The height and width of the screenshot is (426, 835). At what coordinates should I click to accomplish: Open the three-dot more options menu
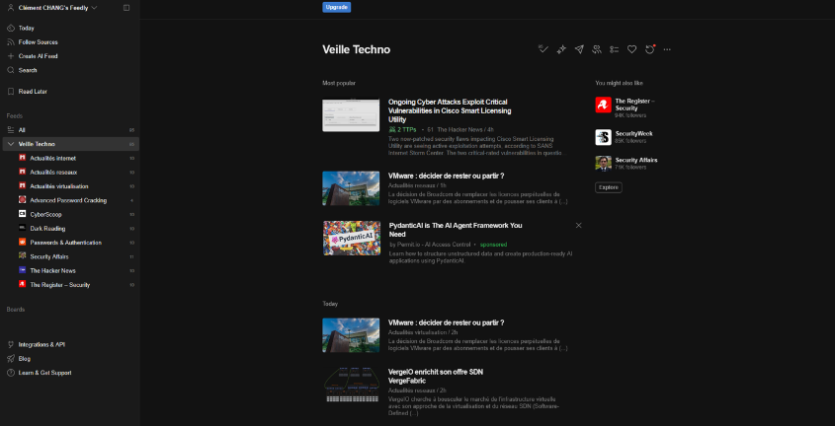668,49
